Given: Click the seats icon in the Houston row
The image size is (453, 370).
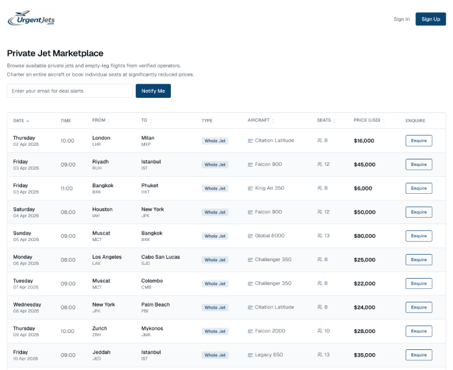Looking at the screenshot, I should tap(320, 212).
